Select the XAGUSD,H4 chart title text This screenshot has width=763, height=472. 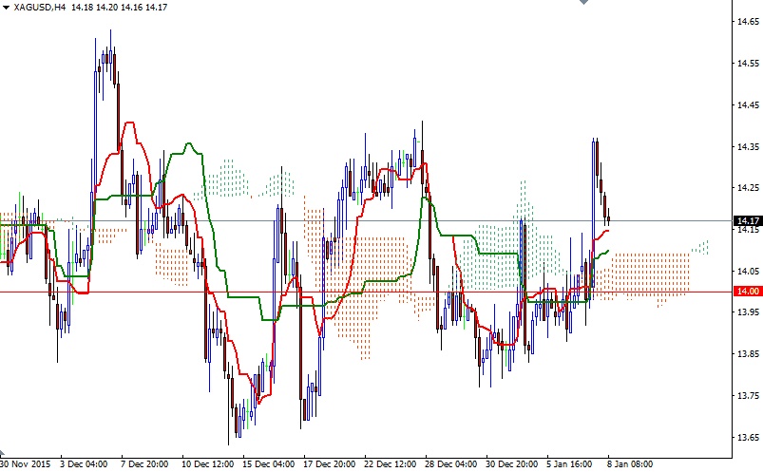pyautogui.click(x=39, y=8)
